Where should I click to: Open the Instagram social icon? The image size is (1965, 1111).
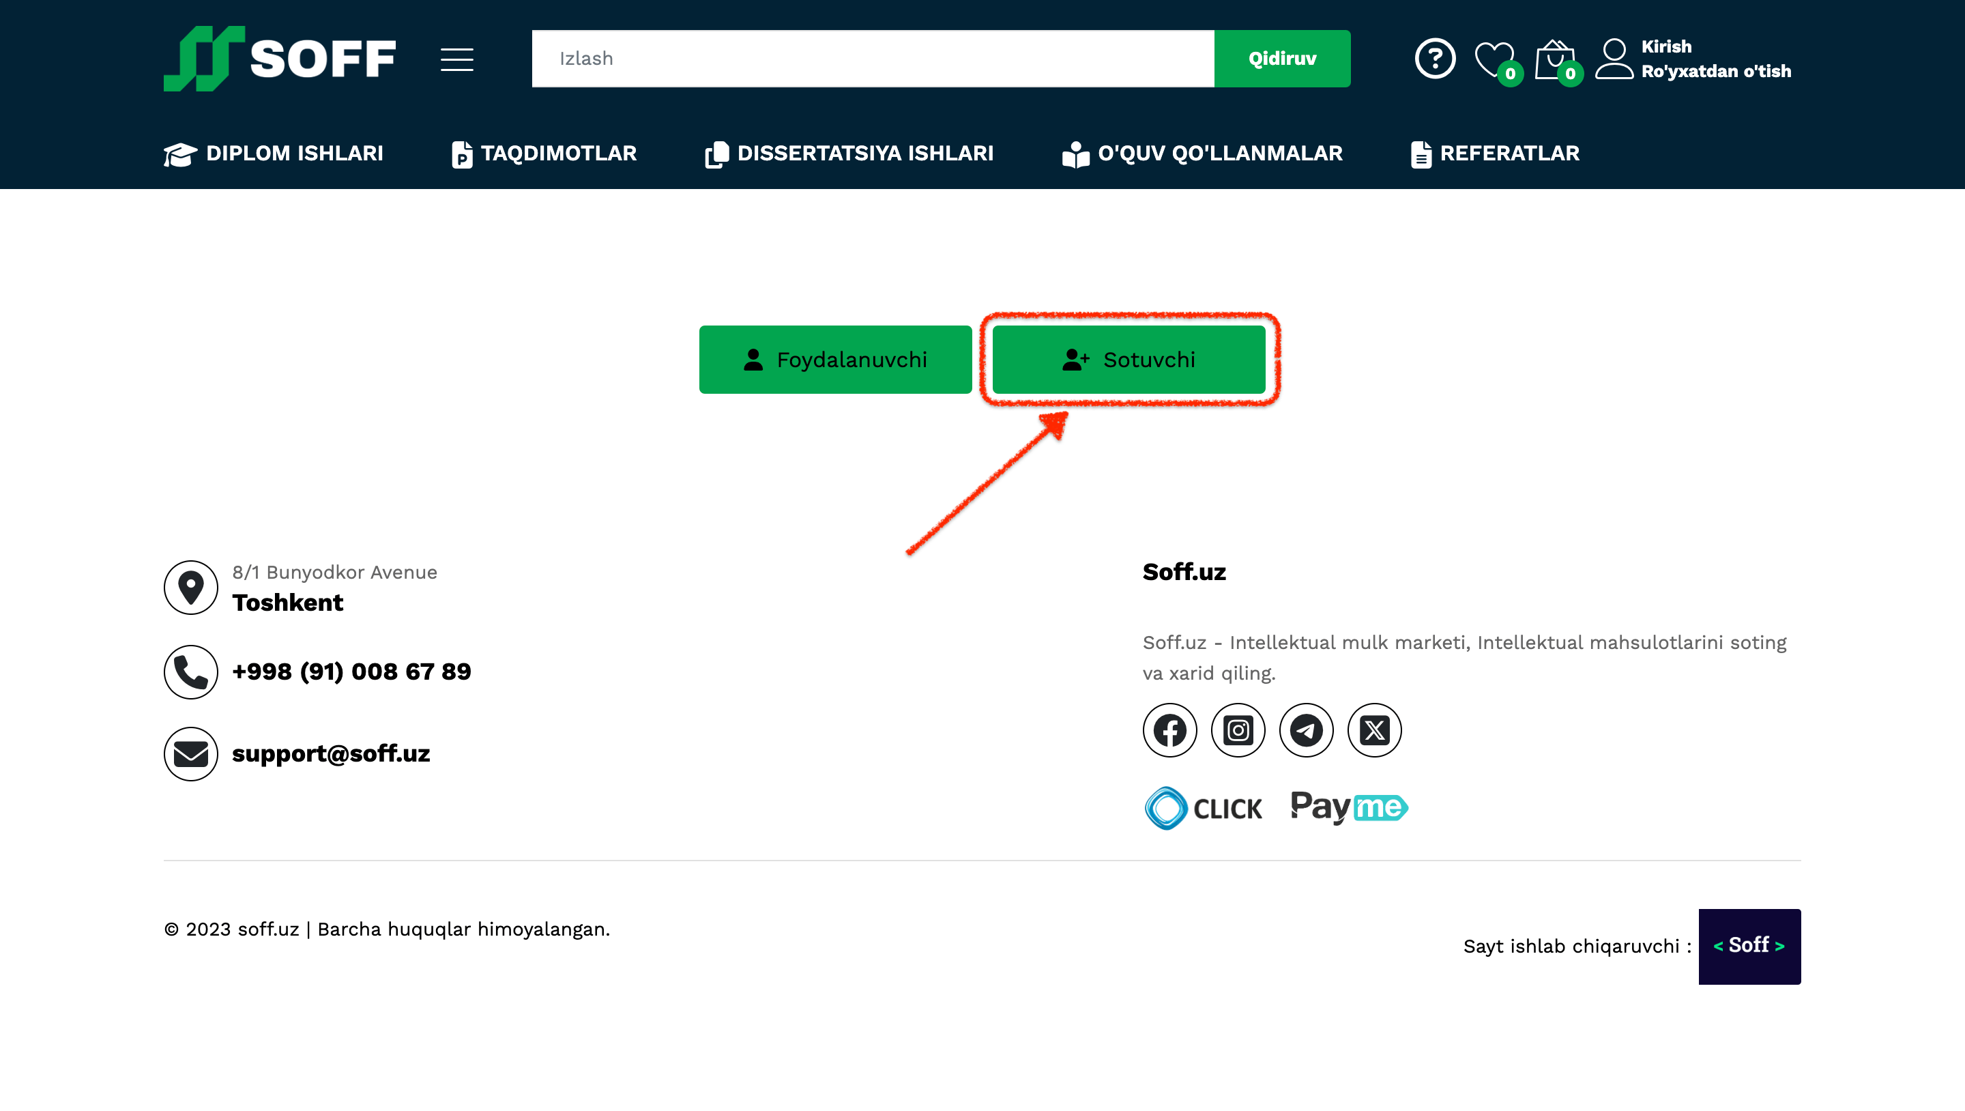(x=1237, y=730)
